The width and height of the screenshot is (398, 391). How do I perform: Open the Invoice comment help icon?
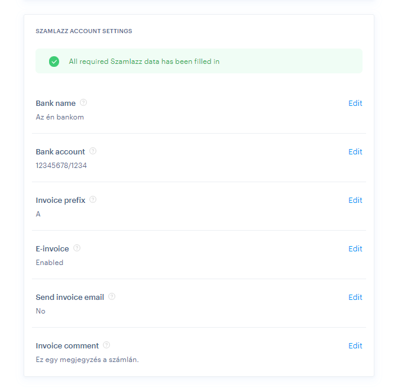click(x=106, y=345)
